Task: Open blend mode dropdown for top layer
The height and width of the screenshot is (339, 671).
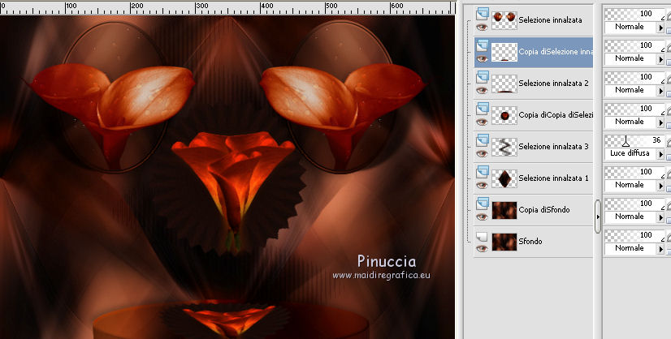Action: tap(659, 27)
